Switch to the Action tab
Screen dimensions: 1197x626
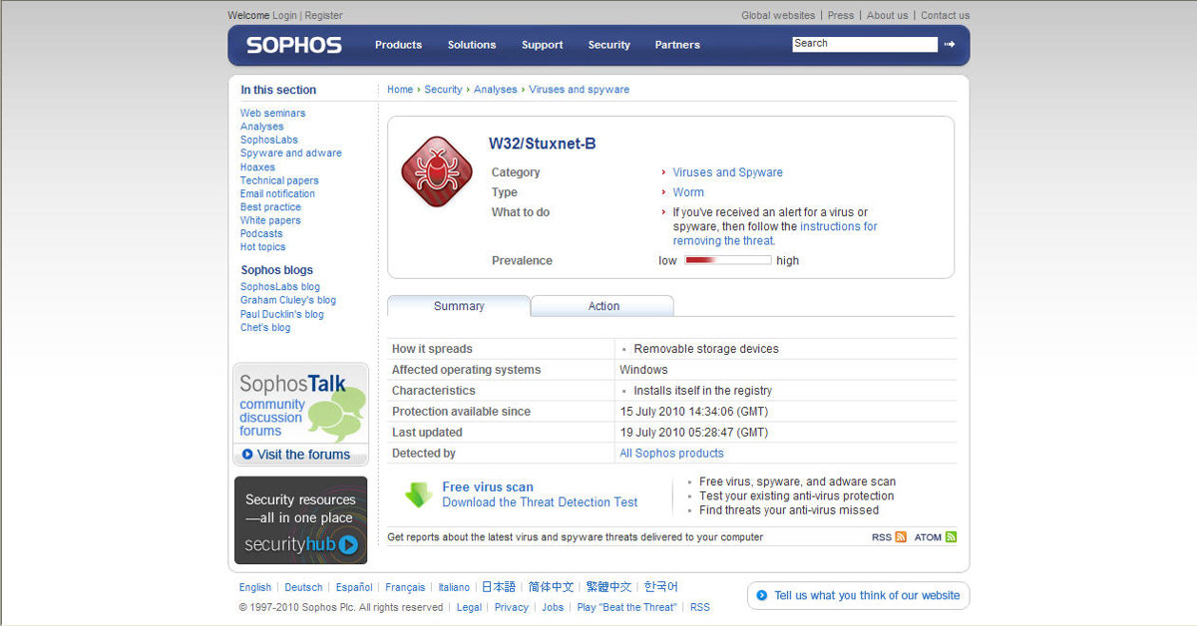tap(602, 306)
